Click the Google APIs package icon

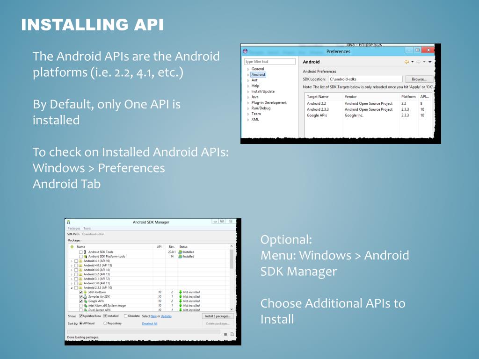click(x=85, y=301)
